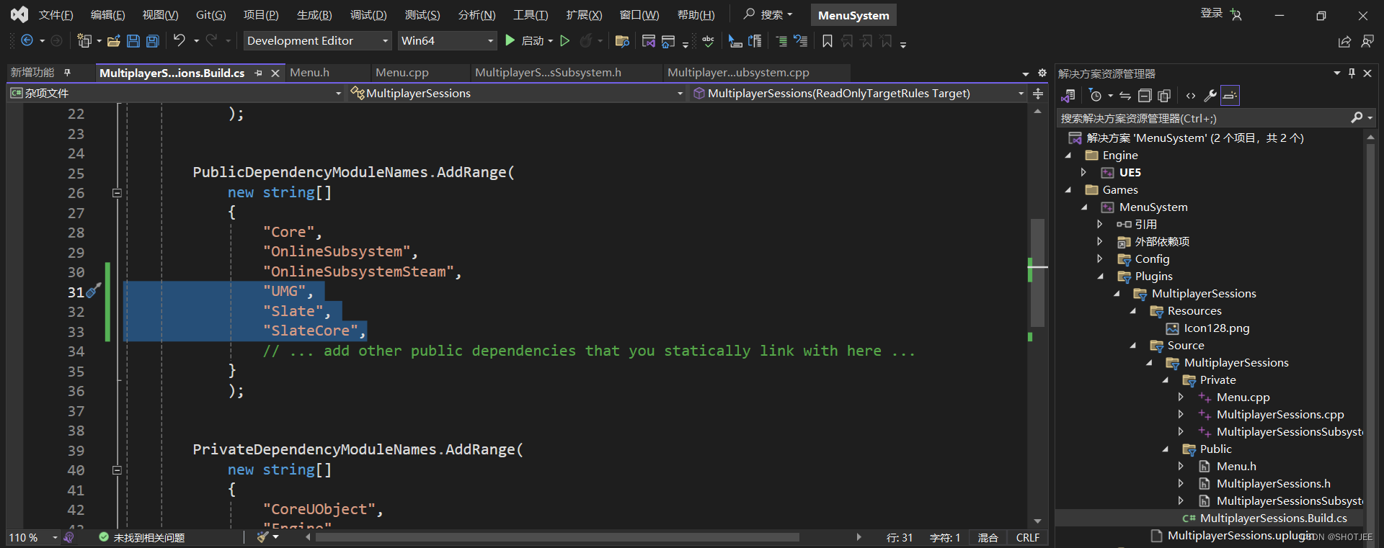Click the Pending Changes Filter clock icon
The width and height of the screenshot is (1384, 548).
1096,95
